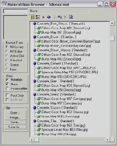117x146 pixels.
Task: Click the Merge... file button
Action: click(15, 118)
